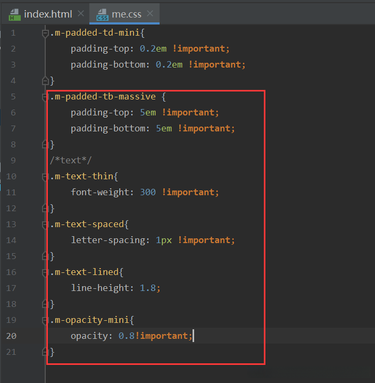Collapse the .m-text-thin rule
Image resolution: width=375 pixels, height=383 pixels.
[x=46, y=177]
